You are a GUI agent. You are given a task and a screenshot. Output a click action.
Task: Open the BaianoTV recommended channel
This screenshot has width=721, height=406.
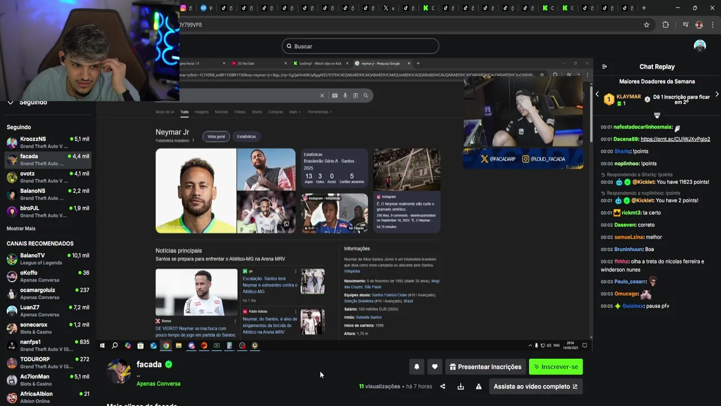click(x=48, y=259)
